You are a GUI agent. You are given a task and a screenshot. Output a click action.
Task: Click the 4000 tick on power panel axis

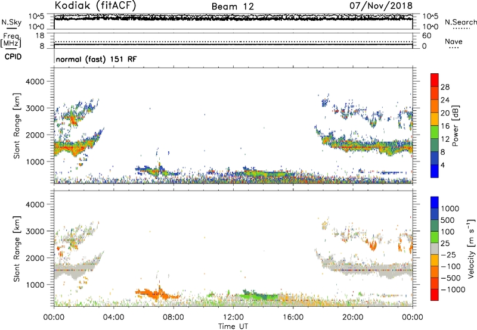point(35,82)
